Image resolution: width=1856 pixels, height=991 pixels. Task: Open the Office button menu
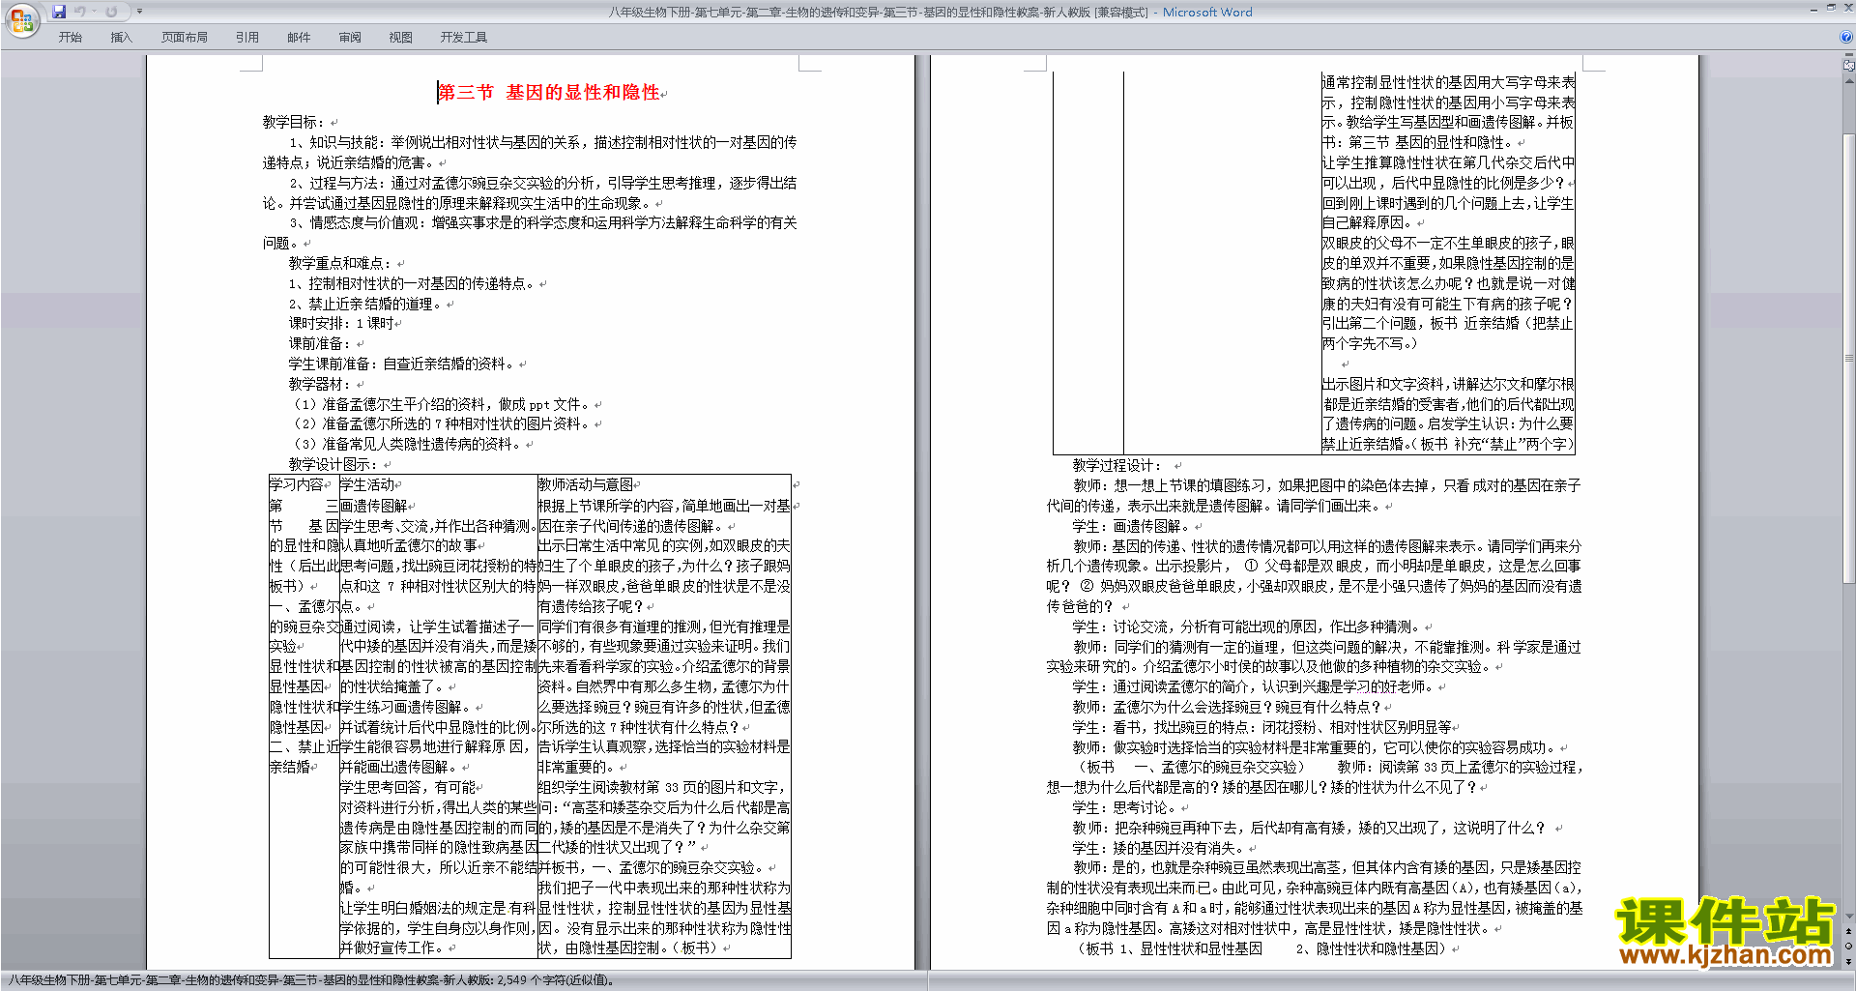(x=21, y=20)
